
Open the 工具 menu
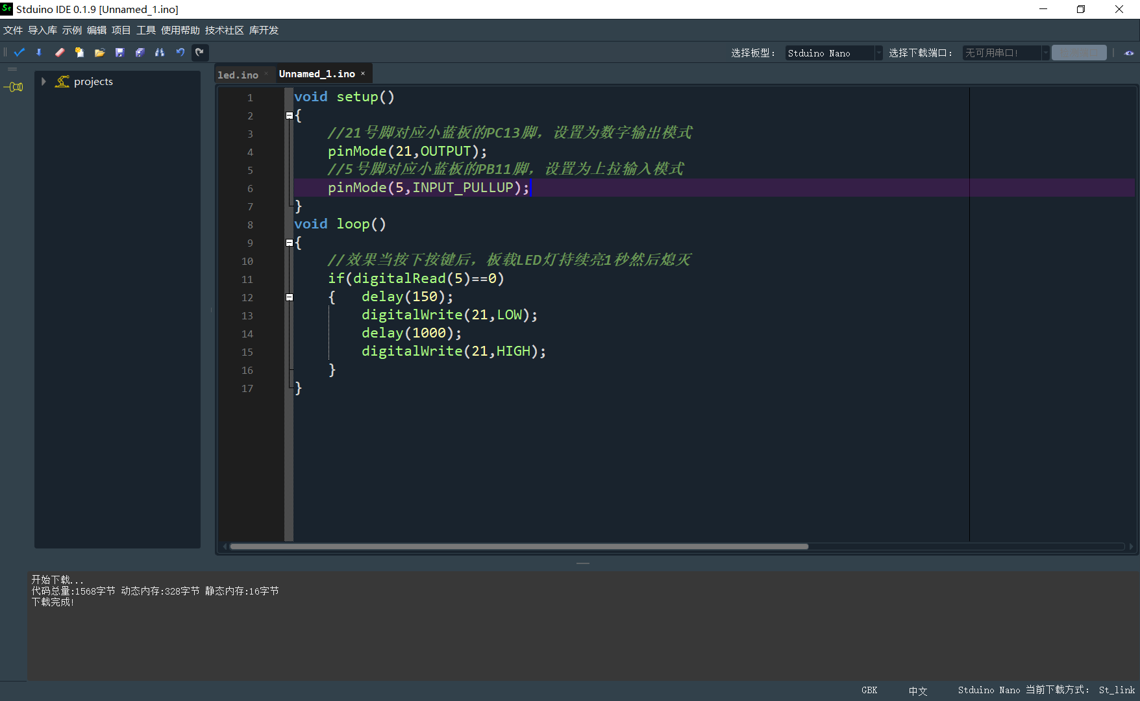(x=146, y=31)
